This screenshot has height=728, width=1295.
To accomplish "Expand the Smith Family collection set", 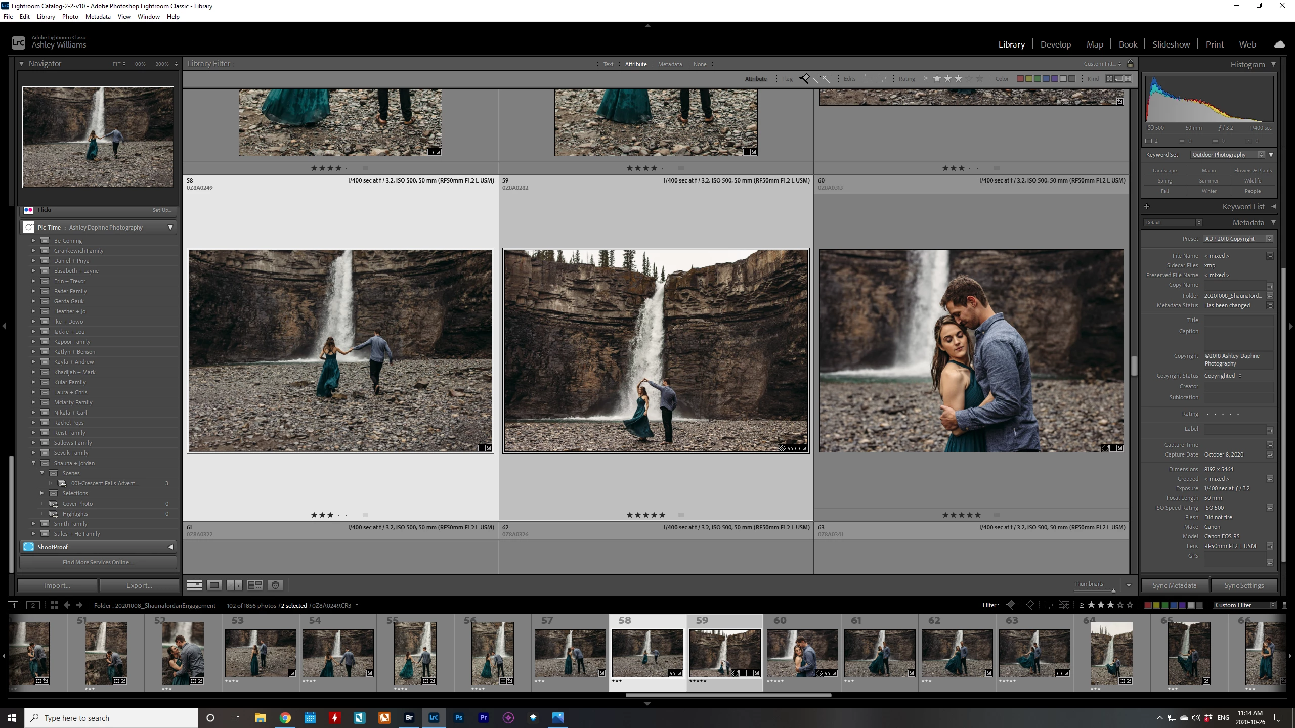I will pyautogui.click(x=33, y=524).
